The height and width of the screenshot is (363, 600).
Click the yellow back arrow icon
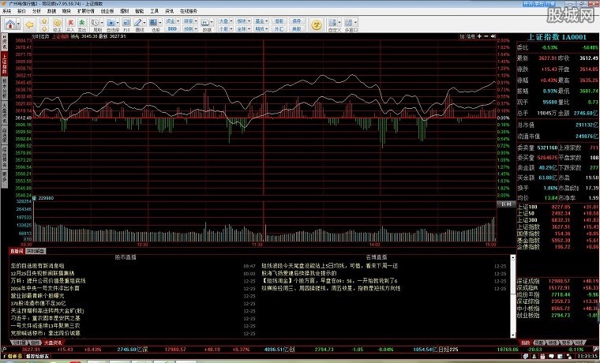point(28,24)
